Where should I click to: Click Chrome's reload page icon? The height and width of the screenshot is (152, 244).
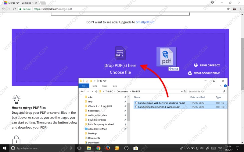14,9
